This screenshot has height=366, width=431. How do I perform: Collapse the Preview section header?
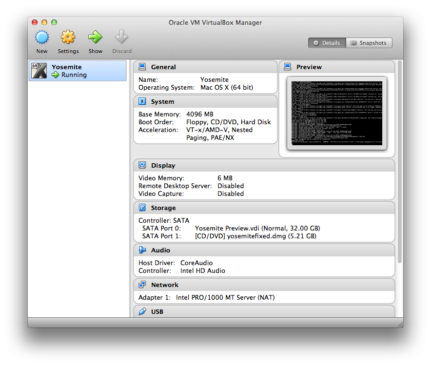point(336,67)
